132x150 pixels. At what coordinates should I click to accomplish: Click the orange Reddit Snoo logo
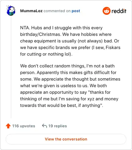click(106, 11)
